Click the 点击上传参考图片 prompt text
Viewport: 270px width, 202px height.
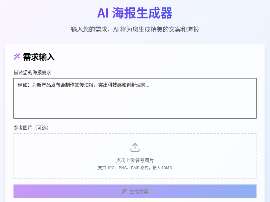click(135, 161)
